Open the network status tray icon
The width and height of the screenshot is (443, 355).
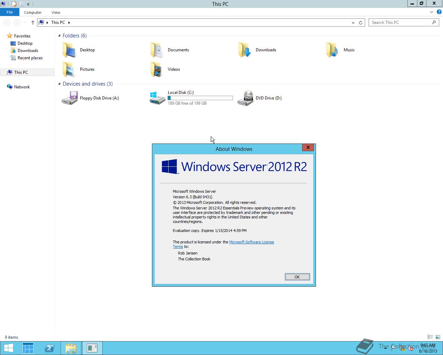[x=403, y=348]
